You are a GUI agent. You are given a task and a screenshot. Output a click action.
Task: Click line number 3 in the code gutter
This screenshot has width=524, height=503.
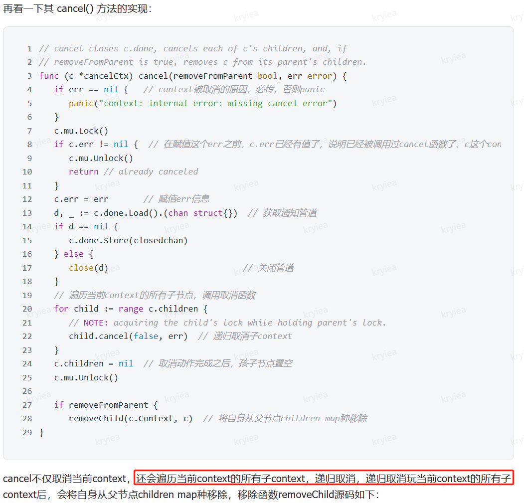[x=29, y=76]
